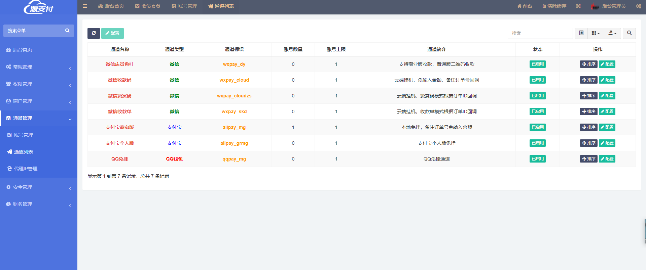Click 配置 for 微信收款单 row

[x=607, y=111]
